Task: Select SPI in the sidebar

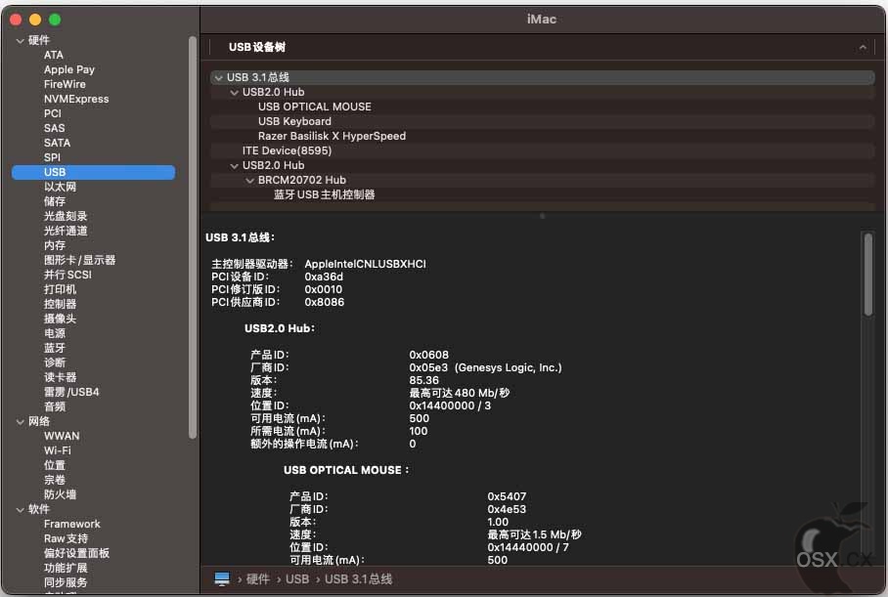Action: [x=52, y=158]
